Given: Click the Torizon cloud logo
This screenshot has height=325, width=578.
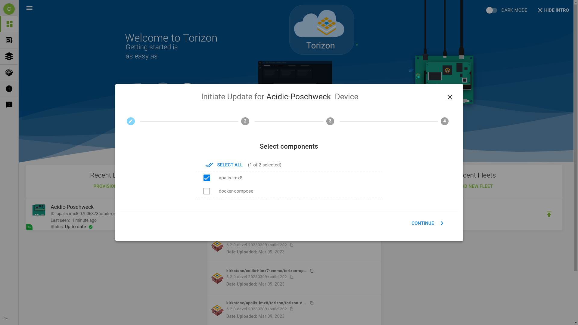Looking at the screenshot, I should coord(322,29).
